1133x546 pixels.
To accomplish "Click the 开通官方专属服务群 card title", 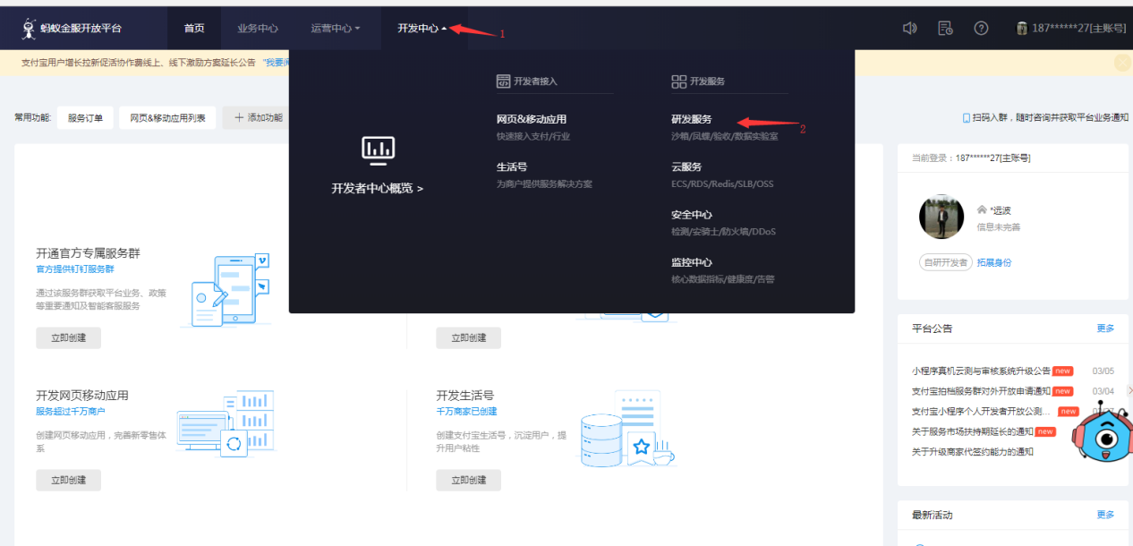I will (88, 253).
